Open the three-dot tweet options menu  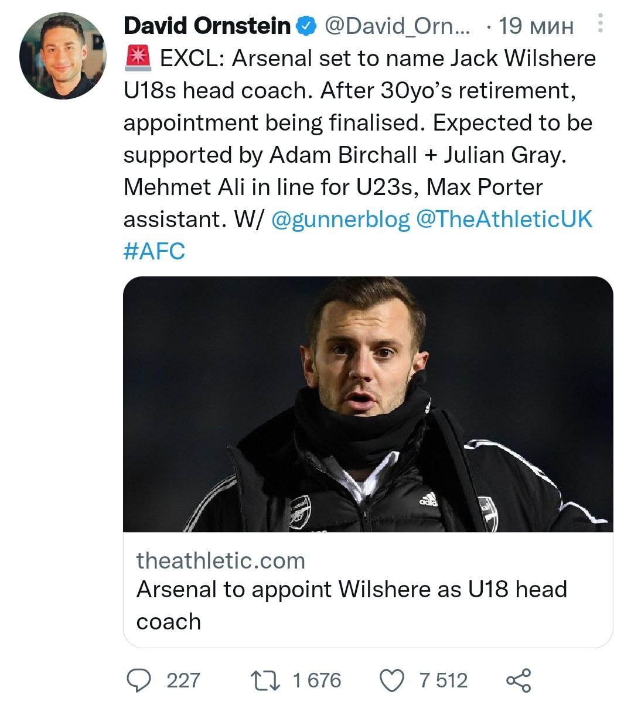(600, 23)
